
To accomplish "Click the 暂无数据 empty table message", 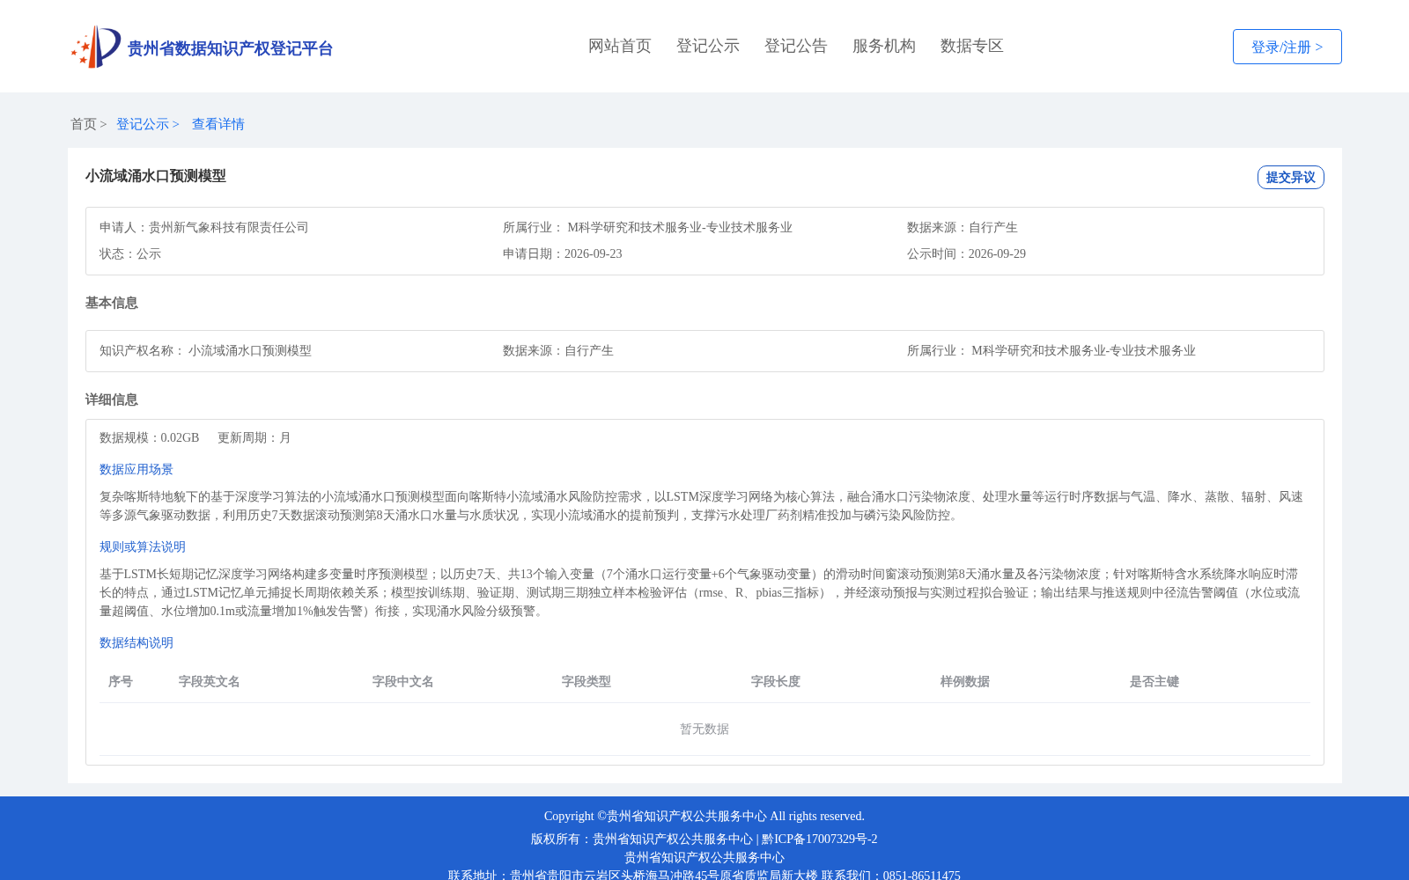I will tap(704, 729).
